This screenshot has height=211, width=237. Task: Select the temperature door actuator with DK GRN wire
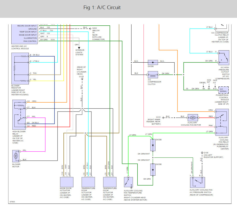[x=110, y=182]
